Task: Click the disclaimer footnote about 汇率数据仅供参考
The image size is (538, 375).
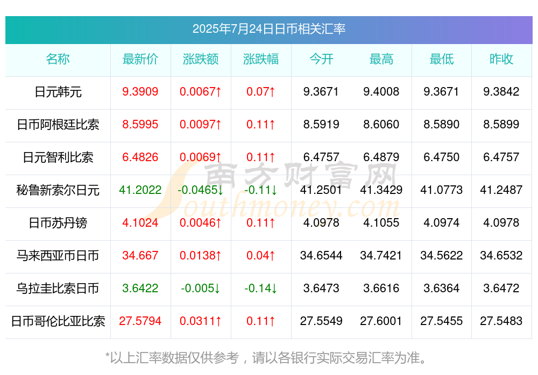Action: tap(266, 358)
